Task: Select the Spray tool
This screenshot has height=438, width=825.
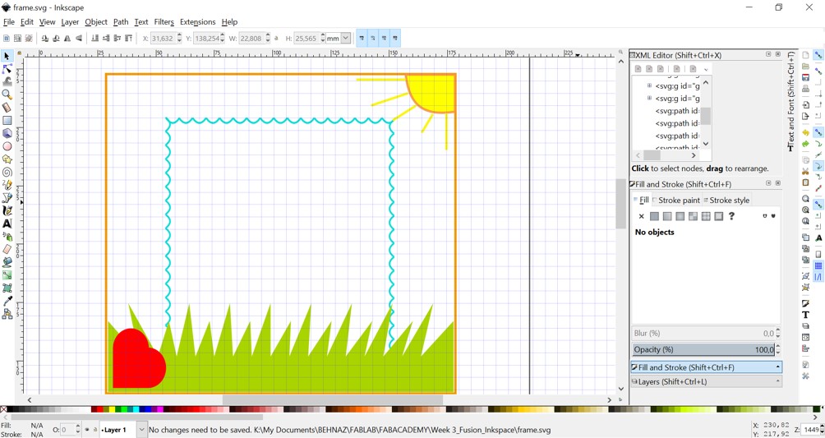Action: click(x=7, y=237)
